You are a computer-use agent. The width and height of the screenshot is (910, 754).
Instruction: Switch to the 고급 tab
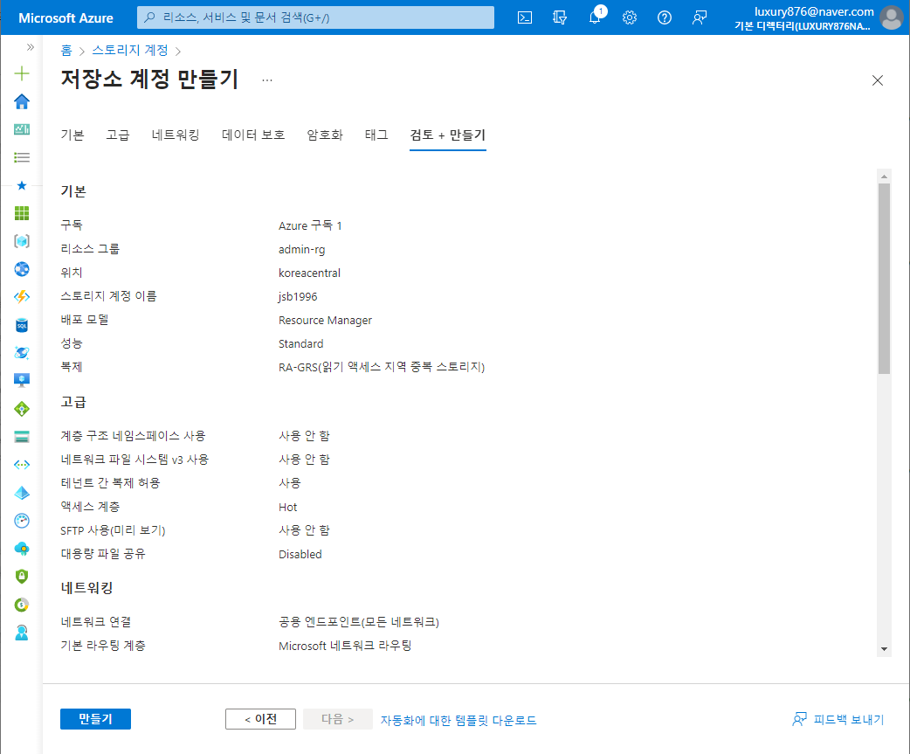(x=118, y=135)
